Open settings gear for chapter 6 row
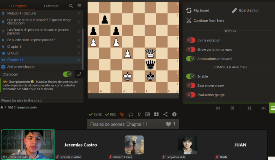 (79, 22)
